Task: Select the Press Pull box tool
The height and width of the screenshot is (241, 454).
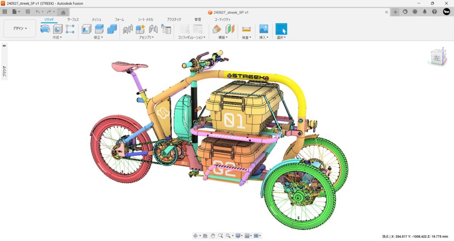Action: (x=86, y=29)
